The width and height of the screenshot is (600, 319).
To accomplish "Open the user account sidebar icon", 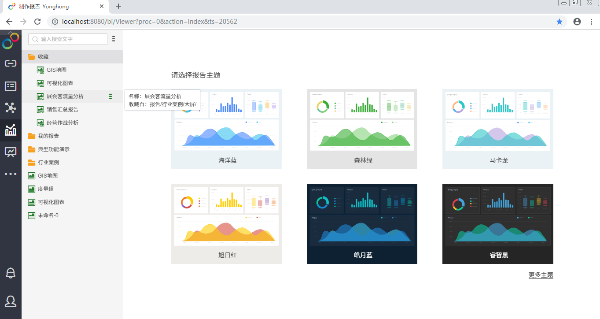I will tap(11, 301).
